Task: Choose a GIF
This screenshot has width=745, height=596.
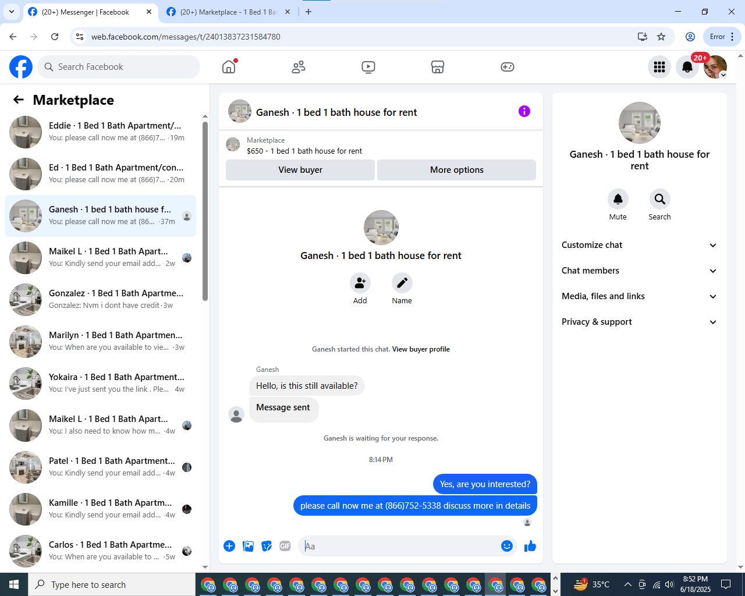Action: coord(285,546)
